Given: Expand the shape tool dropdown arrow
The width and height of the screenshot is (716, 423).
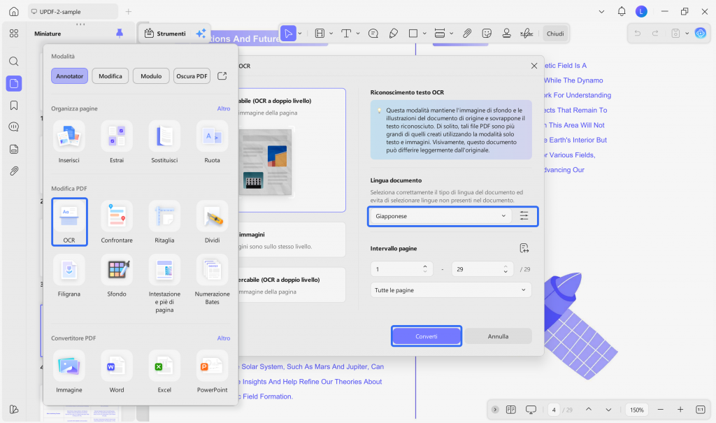Looking at the screenshot, I should click(x=424, y=34).
